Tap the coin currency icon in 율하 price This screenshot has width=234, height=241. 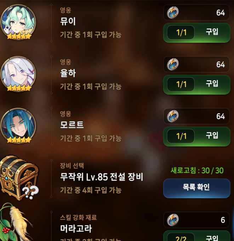pyautogui.click(x=173, y=64)
